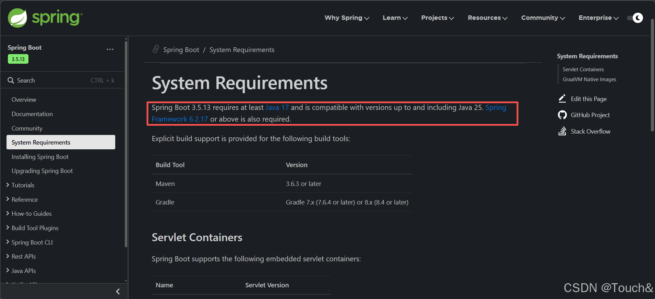Click the Search field in sidebar
The image size is (655, 299).
(x=62, y=80)
